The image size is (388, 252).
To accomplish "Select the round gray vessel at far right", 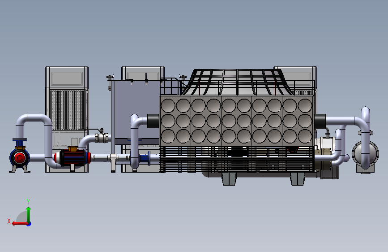I will click(x=366, y=155).
